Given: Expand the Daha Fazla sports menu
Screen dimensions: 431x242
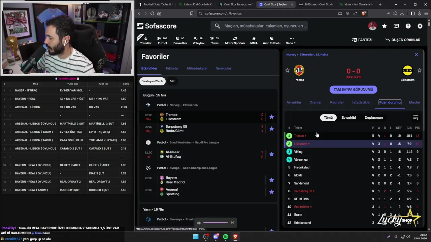Looking at the screenshot, I should (292, 40).
